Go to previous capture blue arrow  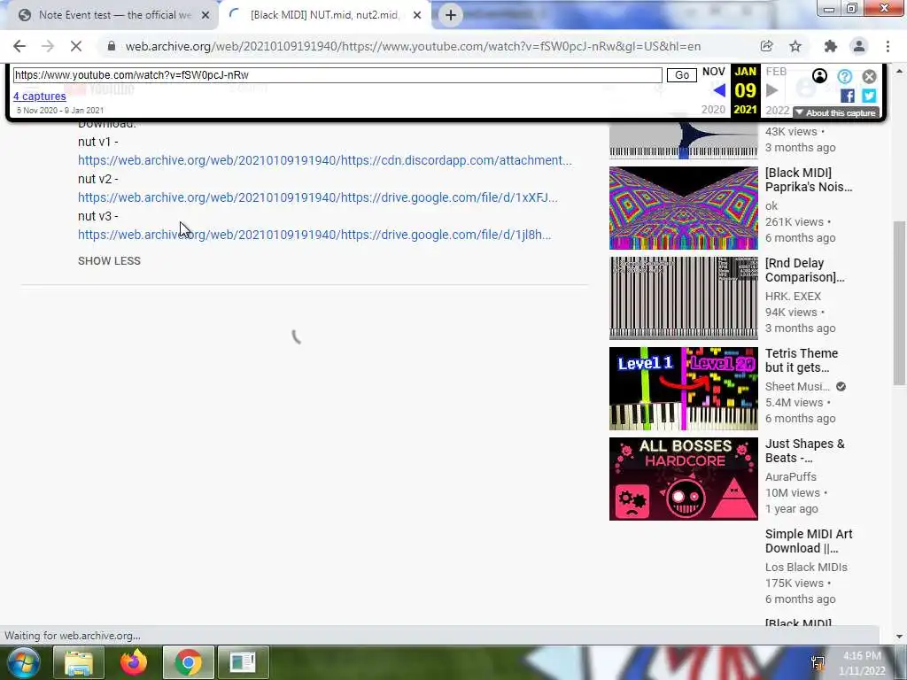(x=719, y=90)
